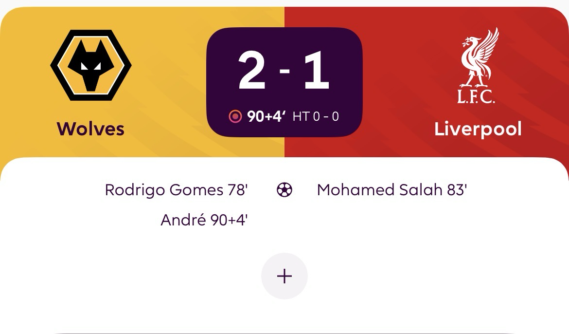Image resolution: width=569 pixels, height=334 pixels.
Task: Click the Liverpool liver bird emblem
Action: click(x=479, y=57)
